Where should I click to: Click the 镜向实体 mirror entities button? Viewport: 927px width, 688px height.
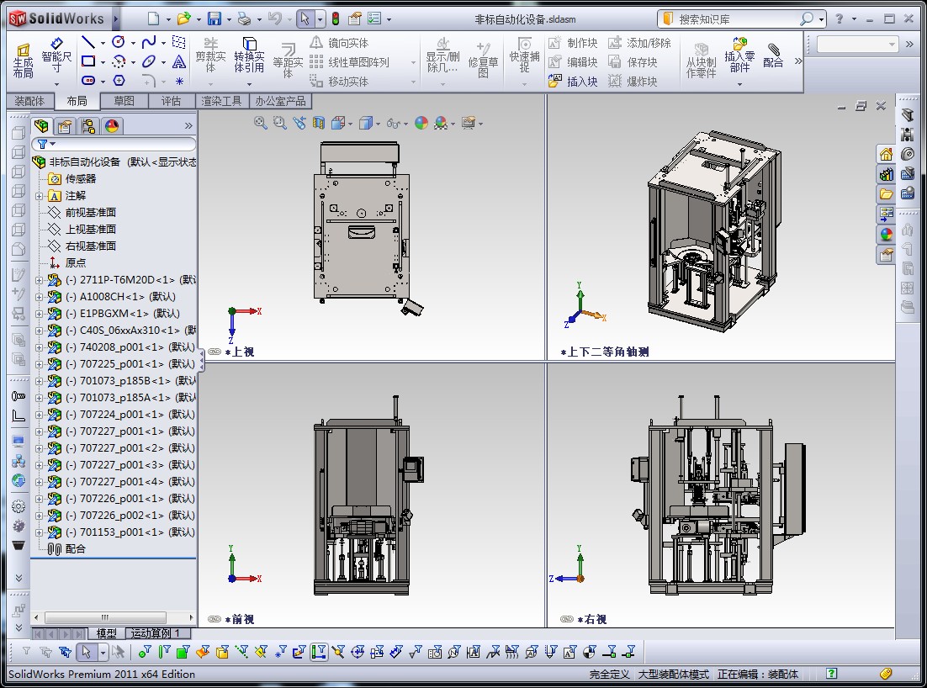coord(339,43)
